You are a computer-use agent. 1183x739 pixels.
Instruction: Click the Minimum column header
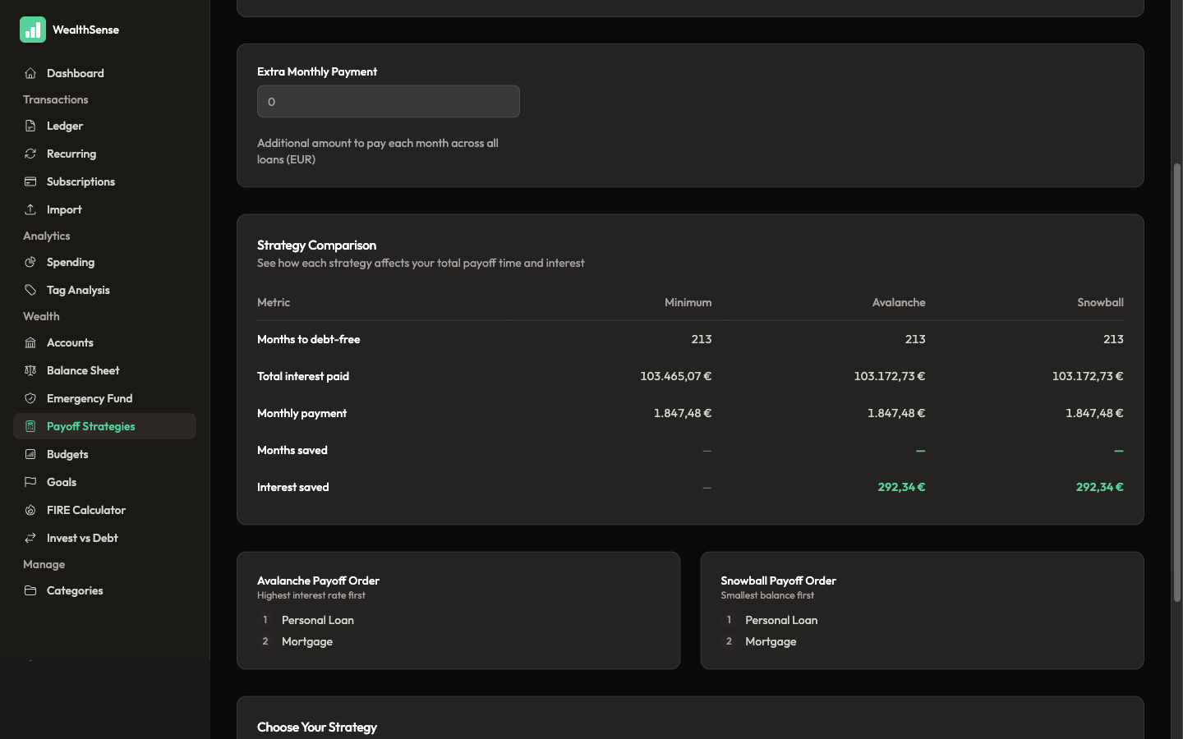[688, 302]
